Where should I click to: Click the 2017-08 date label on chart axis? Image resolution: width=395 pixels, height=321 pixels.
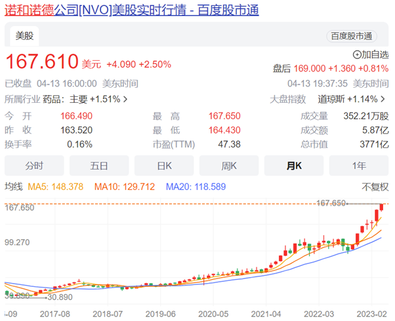(x=54, y=314)
